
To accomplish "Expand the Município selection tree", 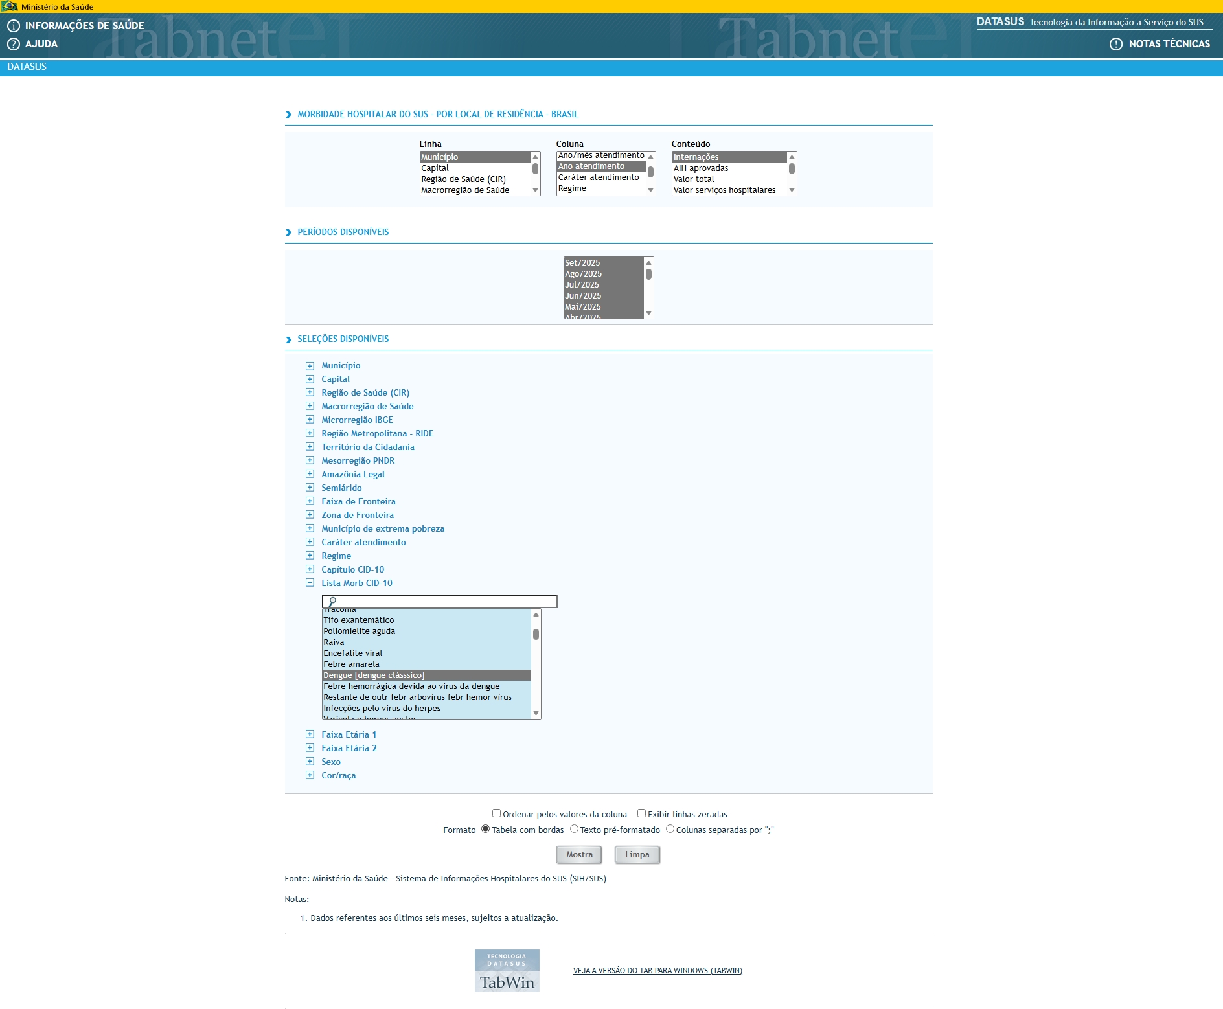I will [310, 365].
